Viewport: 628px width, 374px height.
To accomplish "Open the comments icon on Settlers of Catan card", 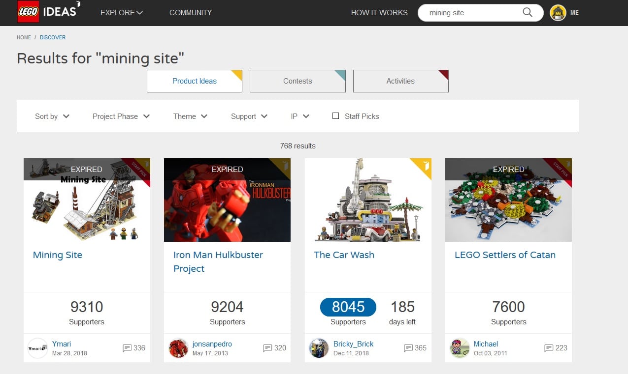I will (549, 348).
